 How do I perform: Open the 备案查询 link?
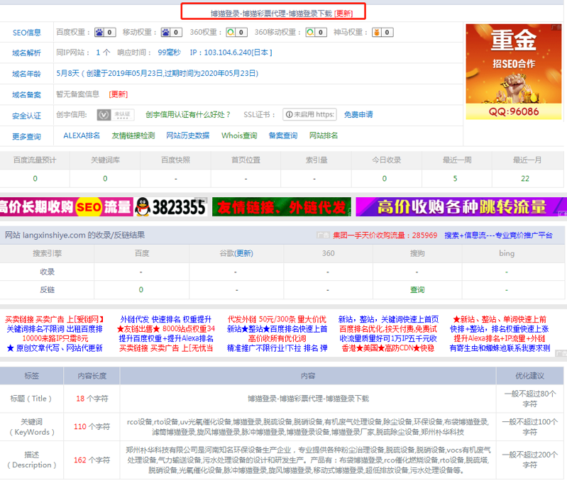pyautogui.click(x=283, y=135)
